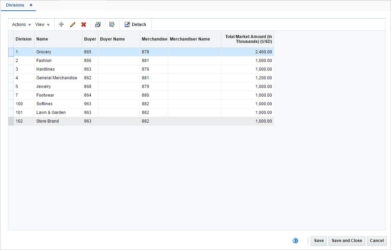Switch to the Divisions tab
The image size is (391, 250).
[x=15, y=5]
